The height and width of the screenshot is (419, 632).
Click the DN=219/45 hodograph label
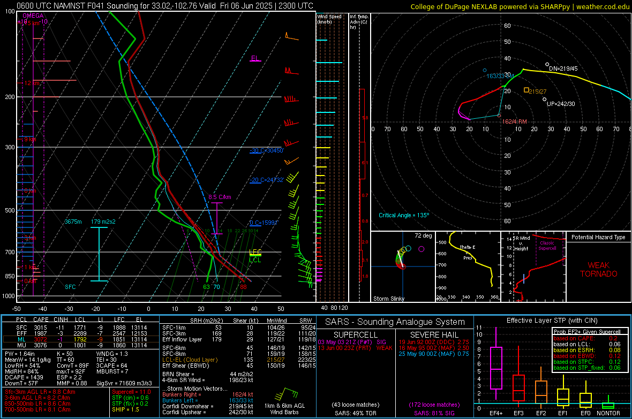563,68
